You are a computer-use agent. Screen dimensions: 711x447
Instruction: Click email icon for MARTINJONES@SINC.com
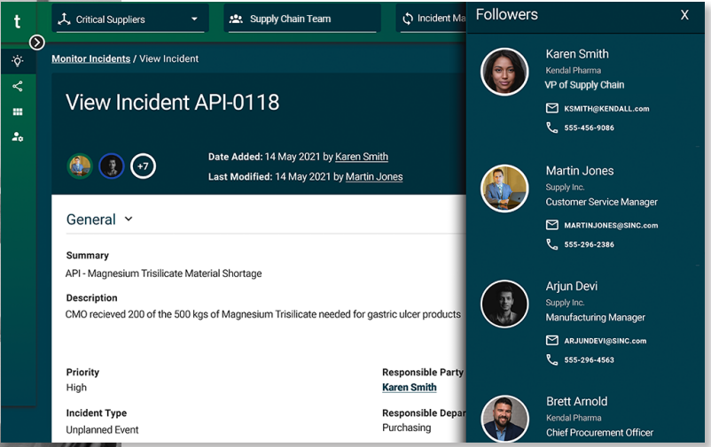click(551, 225)
